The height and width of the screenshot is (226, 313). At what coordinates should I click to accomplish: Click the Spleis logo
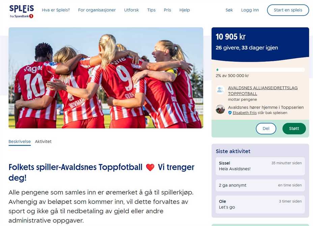click(x=22, y=11)
